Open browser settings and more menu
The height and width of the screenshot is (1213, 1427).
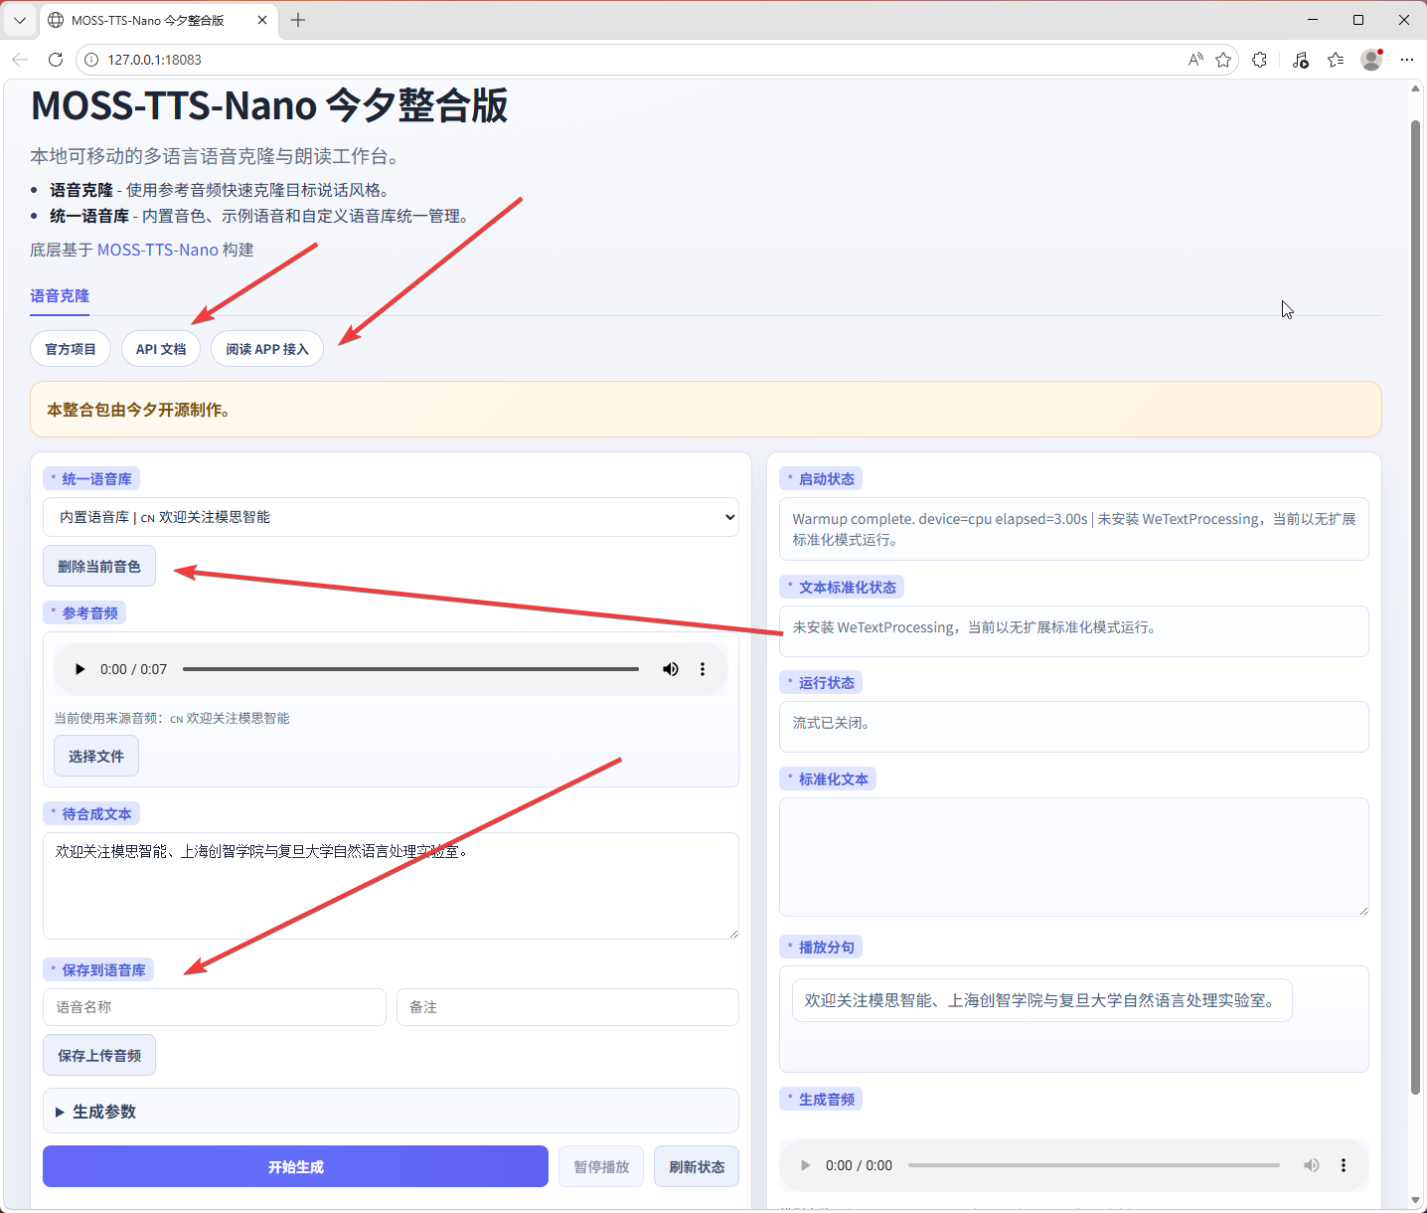pos(1407,60)
